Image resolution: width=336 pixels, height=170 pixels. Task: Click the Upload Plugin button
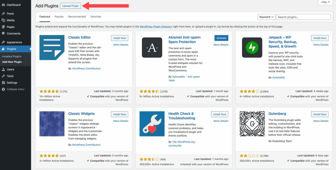[71, 6]
